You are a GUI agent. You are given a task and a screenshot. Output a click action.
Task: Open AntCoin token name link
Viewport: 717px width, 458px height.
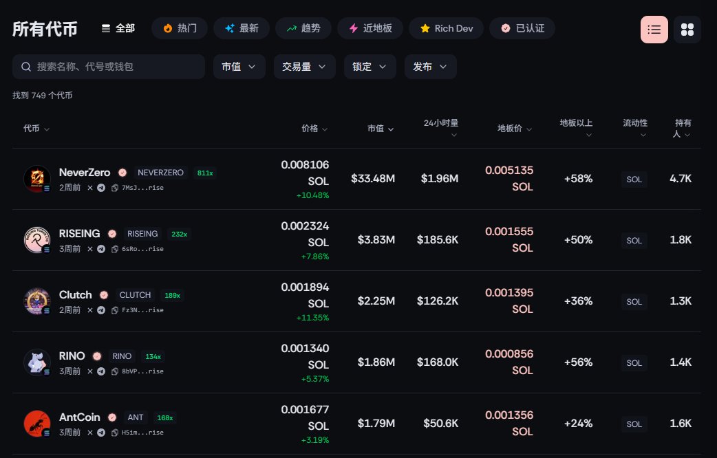(80, 417)
